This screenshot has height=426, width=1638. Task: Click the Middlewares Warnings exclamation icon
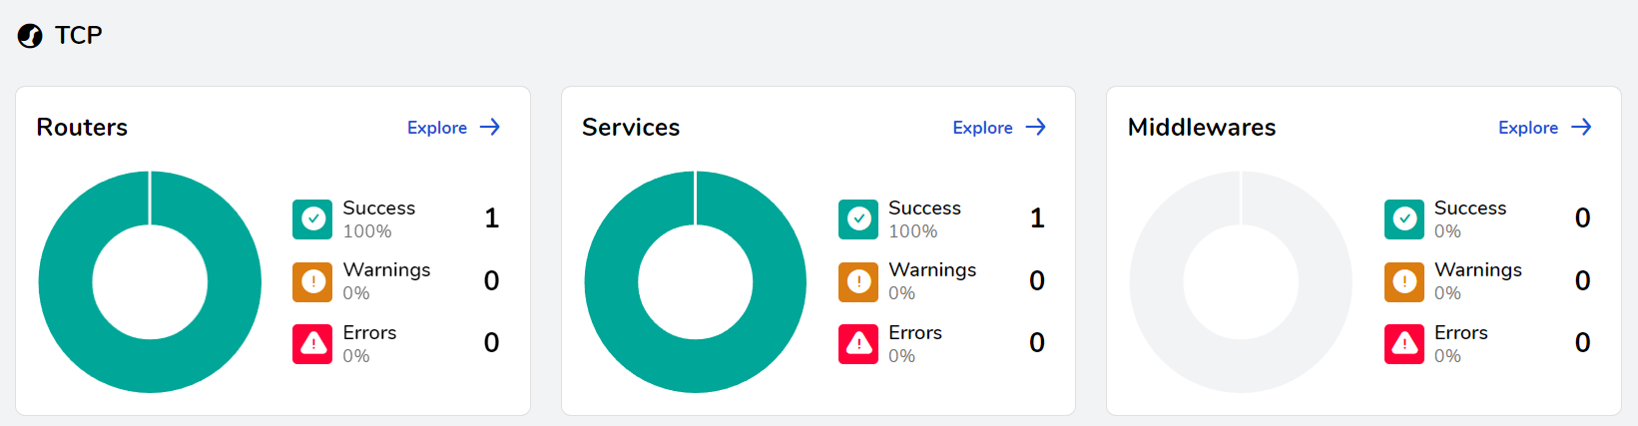coord(1404,281)
